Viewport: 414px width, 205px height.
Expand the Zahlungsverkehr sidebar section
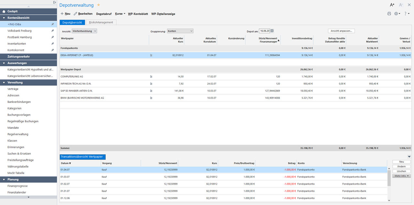tap(28, 57)
